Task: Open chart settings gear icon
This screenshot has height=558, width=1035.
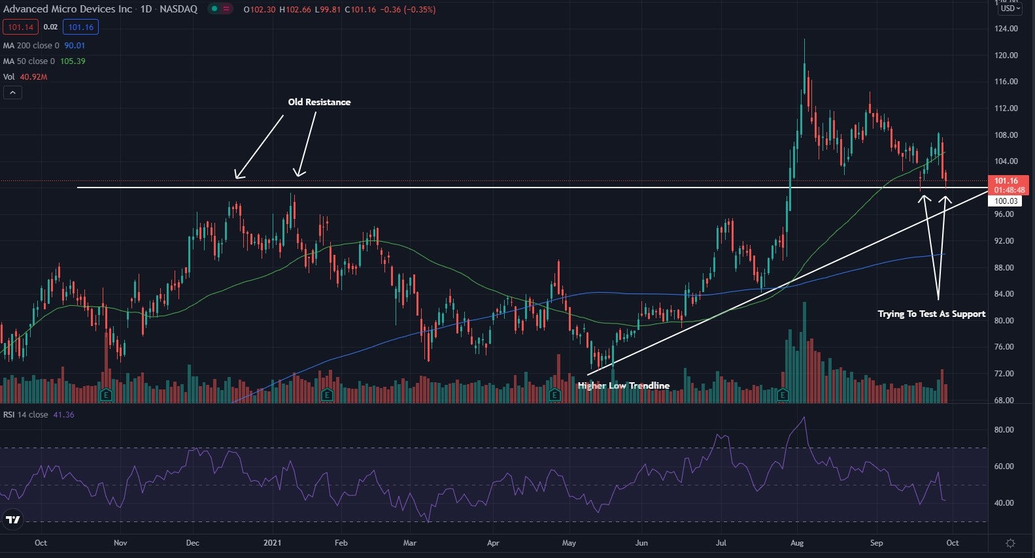Action: point(1010,543)
